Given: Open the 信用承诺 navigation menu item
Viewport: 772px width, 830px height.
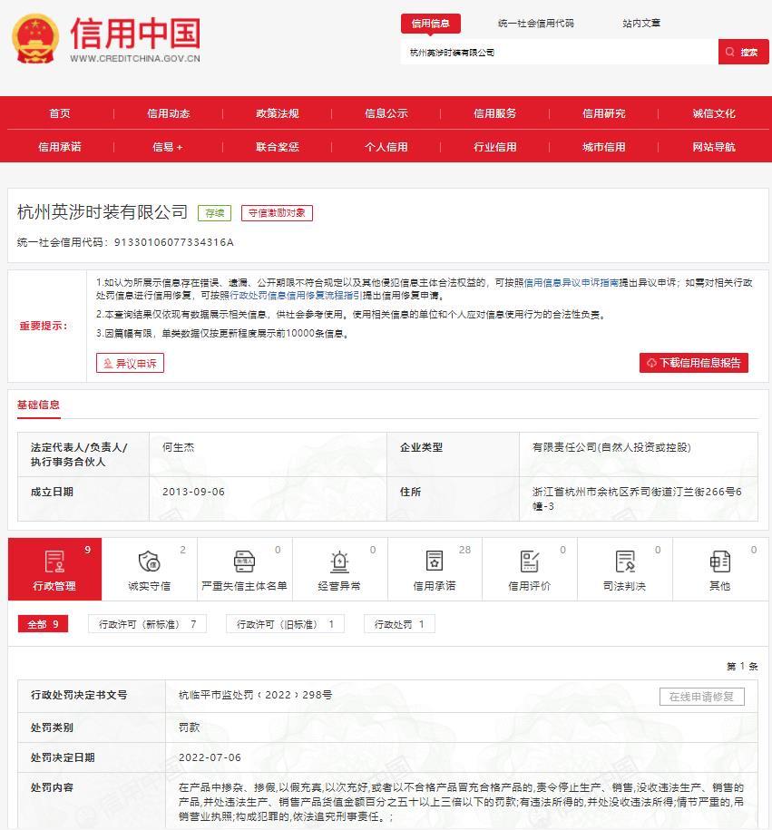Looking at the screenshot, I should click(60, 147).
